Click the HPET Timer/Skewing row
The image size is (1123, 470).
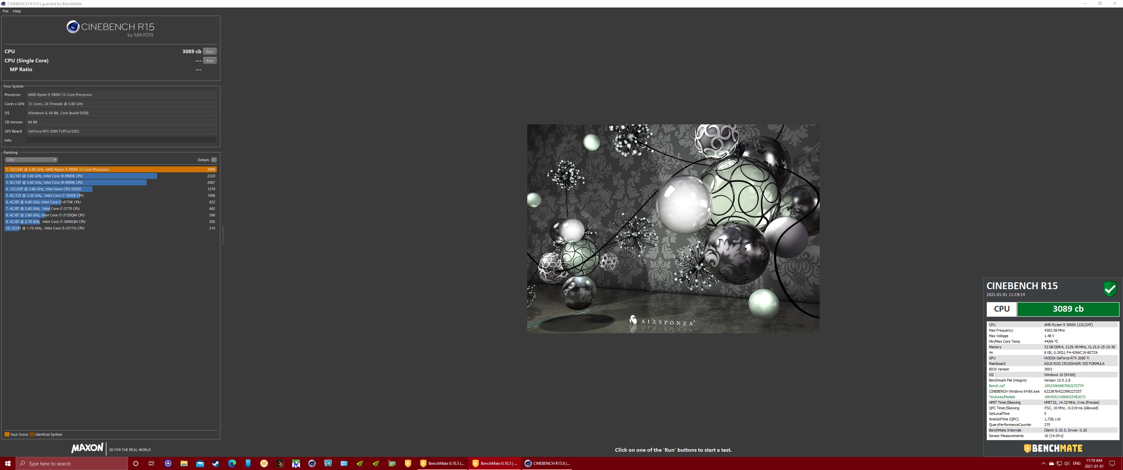pyautogui.click(x=1052, y=402)
